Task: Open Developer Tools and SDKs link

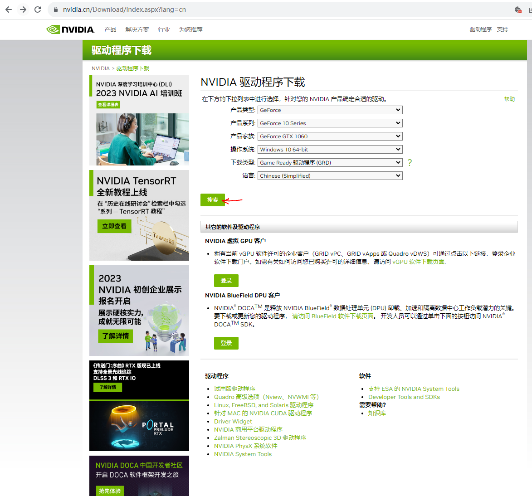Action: coord(404,397)
